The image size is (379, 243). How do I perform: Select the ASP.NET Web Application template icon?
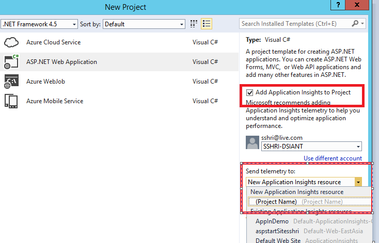point(11,62)
